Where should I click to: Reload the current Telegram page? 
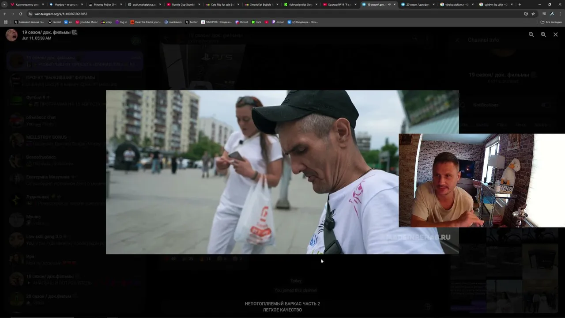[x=20, y=14]
